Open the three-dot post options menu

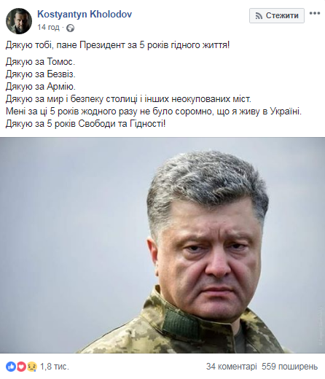(x=315, y=13)
